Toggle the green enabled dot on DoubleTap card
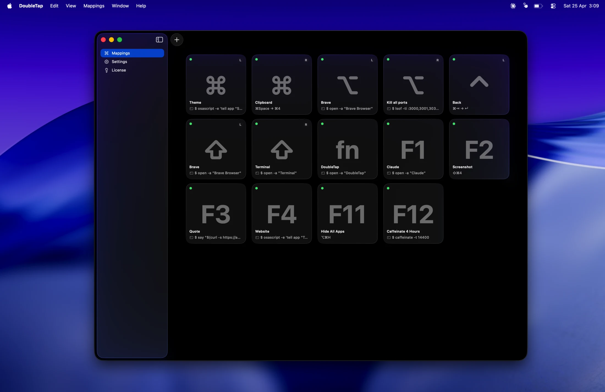605x392 pixels. coord(322,124)
